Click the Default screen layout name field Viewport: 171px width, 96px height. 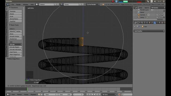click(x=47, y=5)
